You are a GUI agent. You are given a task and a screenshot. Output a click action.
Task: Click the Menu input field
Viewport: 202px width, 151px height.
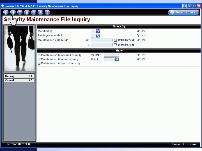[109, 59]
